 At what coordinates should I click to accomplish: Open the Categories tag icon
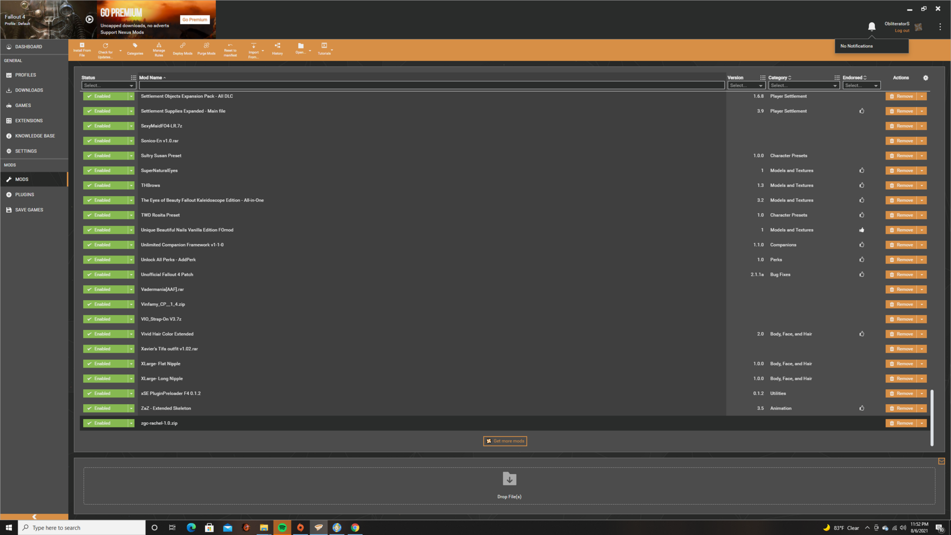point(135,46)
